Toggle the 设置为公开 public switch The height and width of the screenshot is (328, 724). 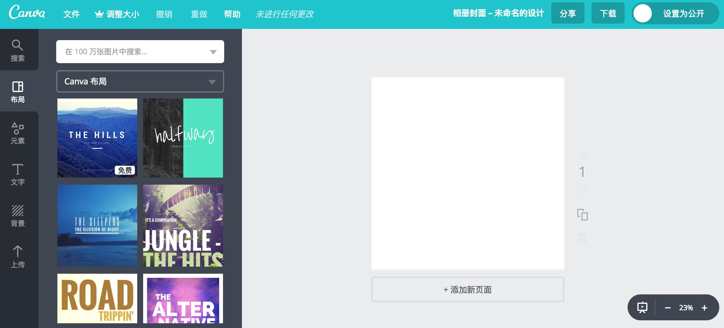(x=643, y=14)
